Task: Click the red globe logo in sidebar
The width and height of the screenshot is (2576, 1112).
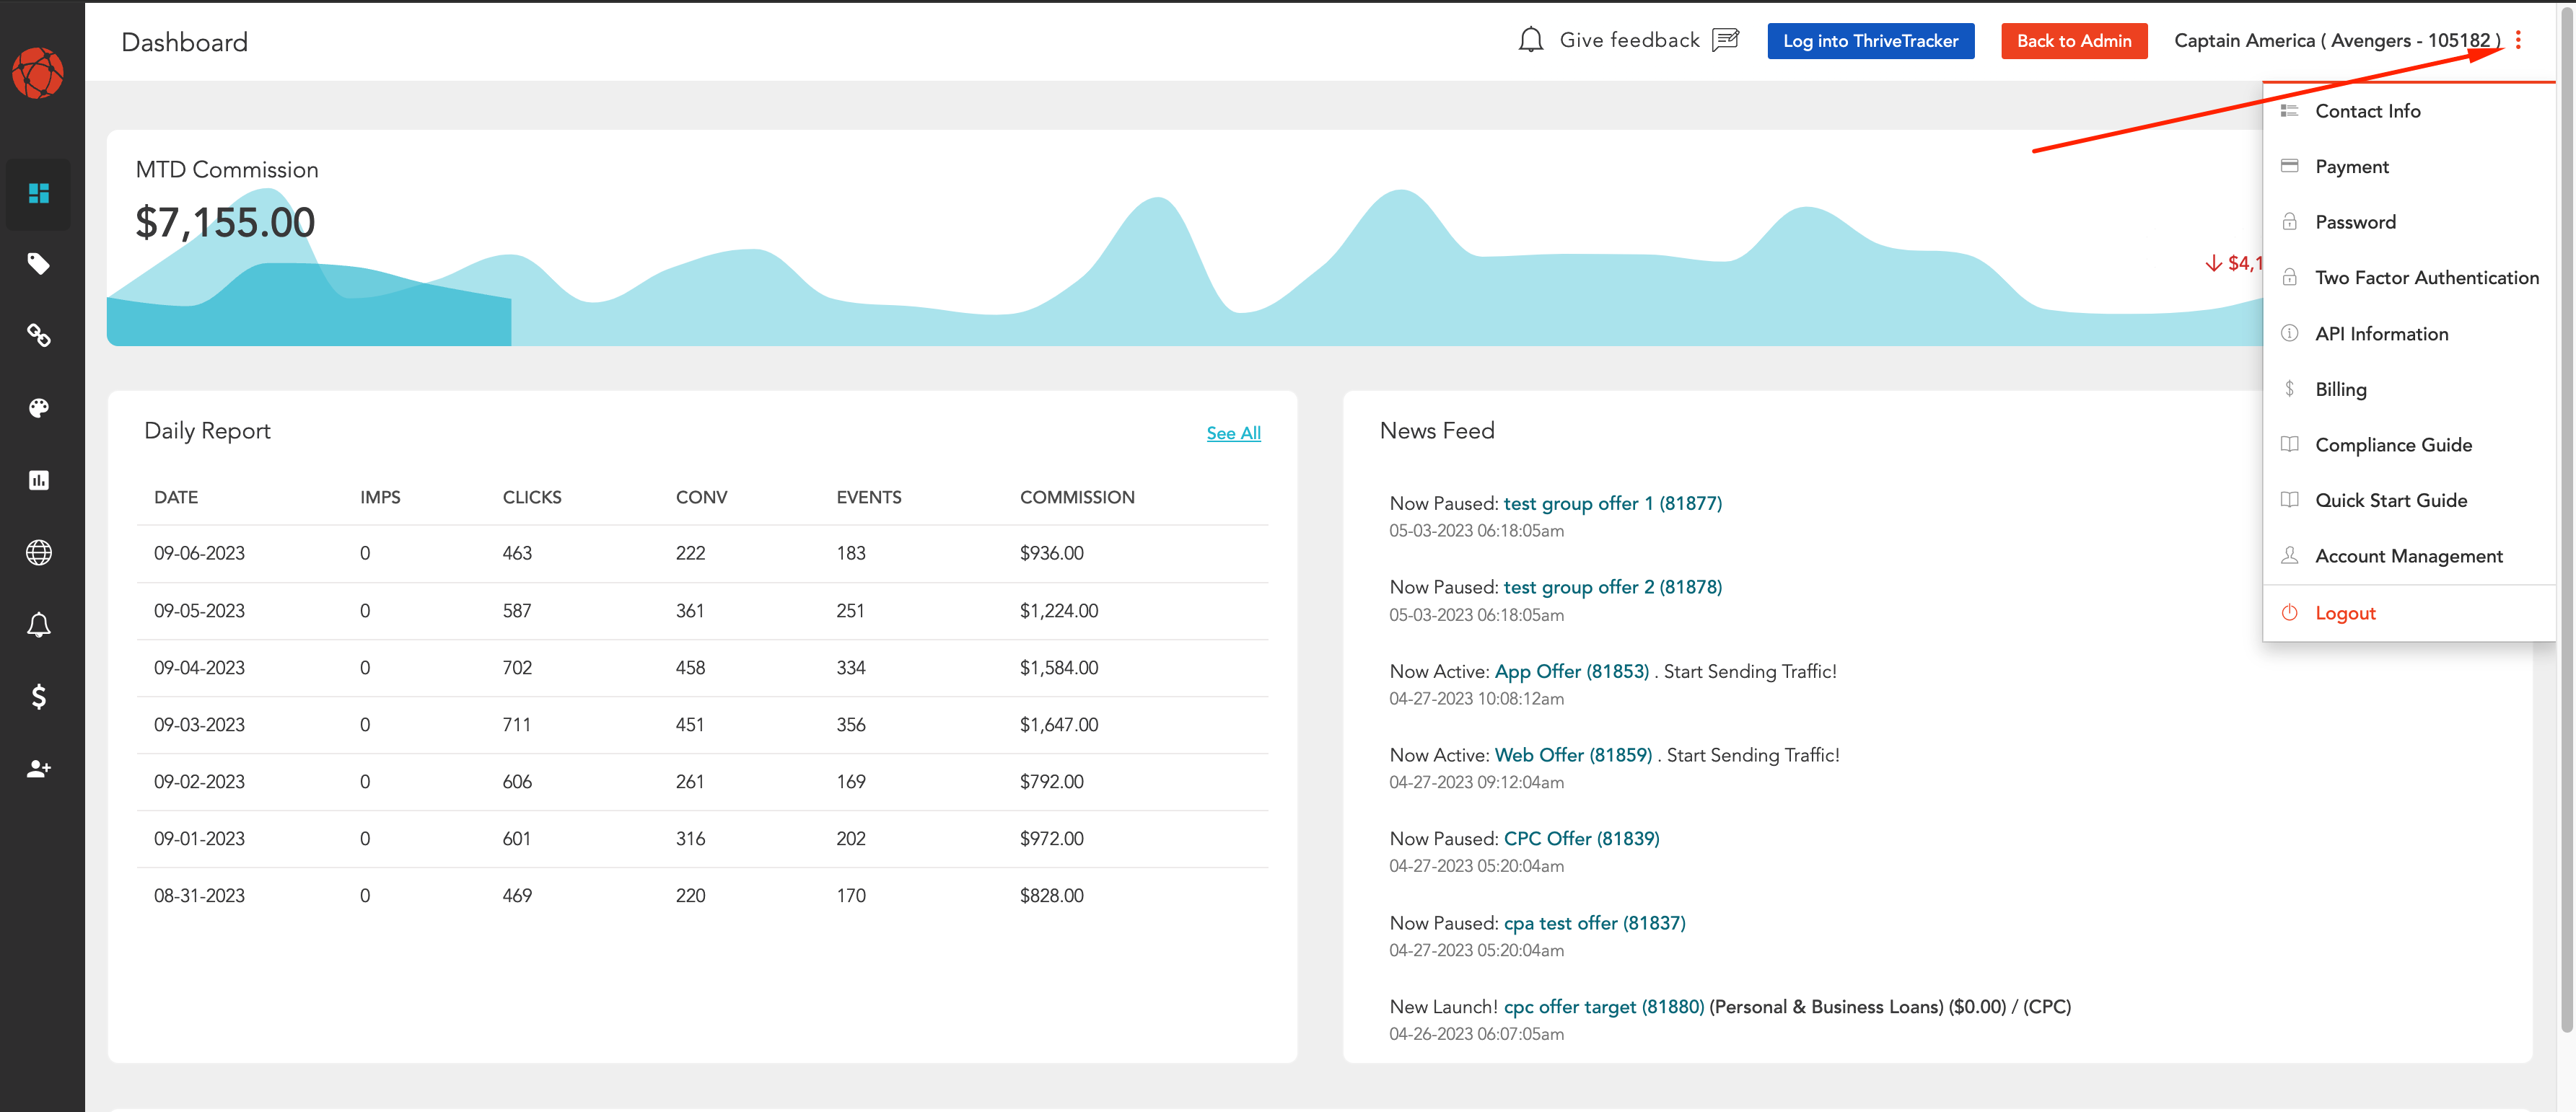Action: pos(38,73)
